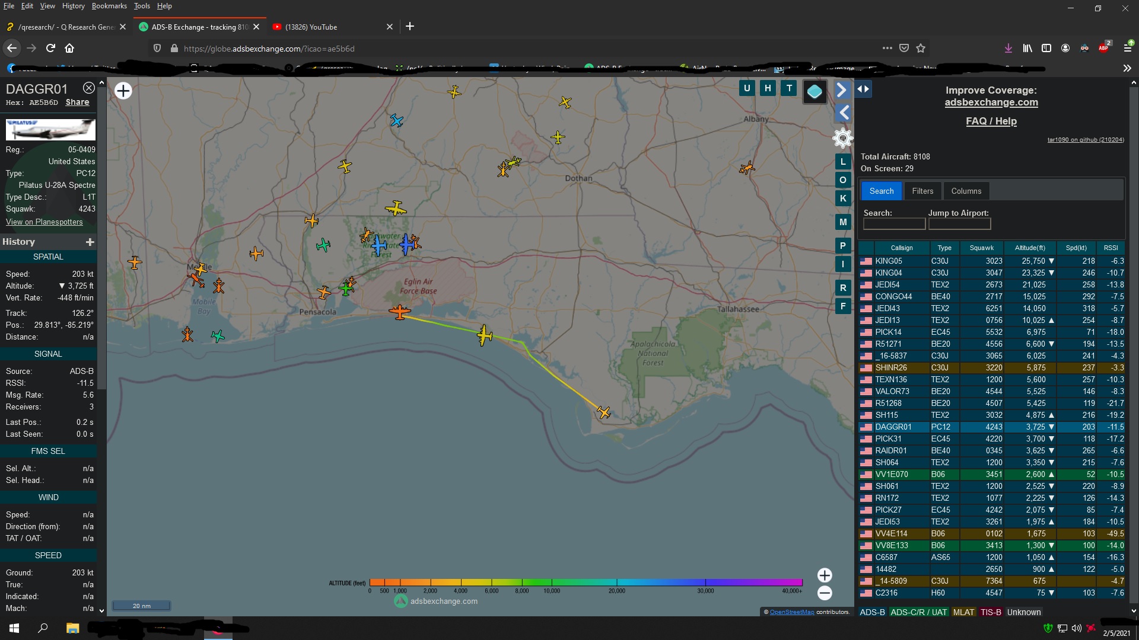Click the tracked DAGGR01 plane at track end

(604, 412)
